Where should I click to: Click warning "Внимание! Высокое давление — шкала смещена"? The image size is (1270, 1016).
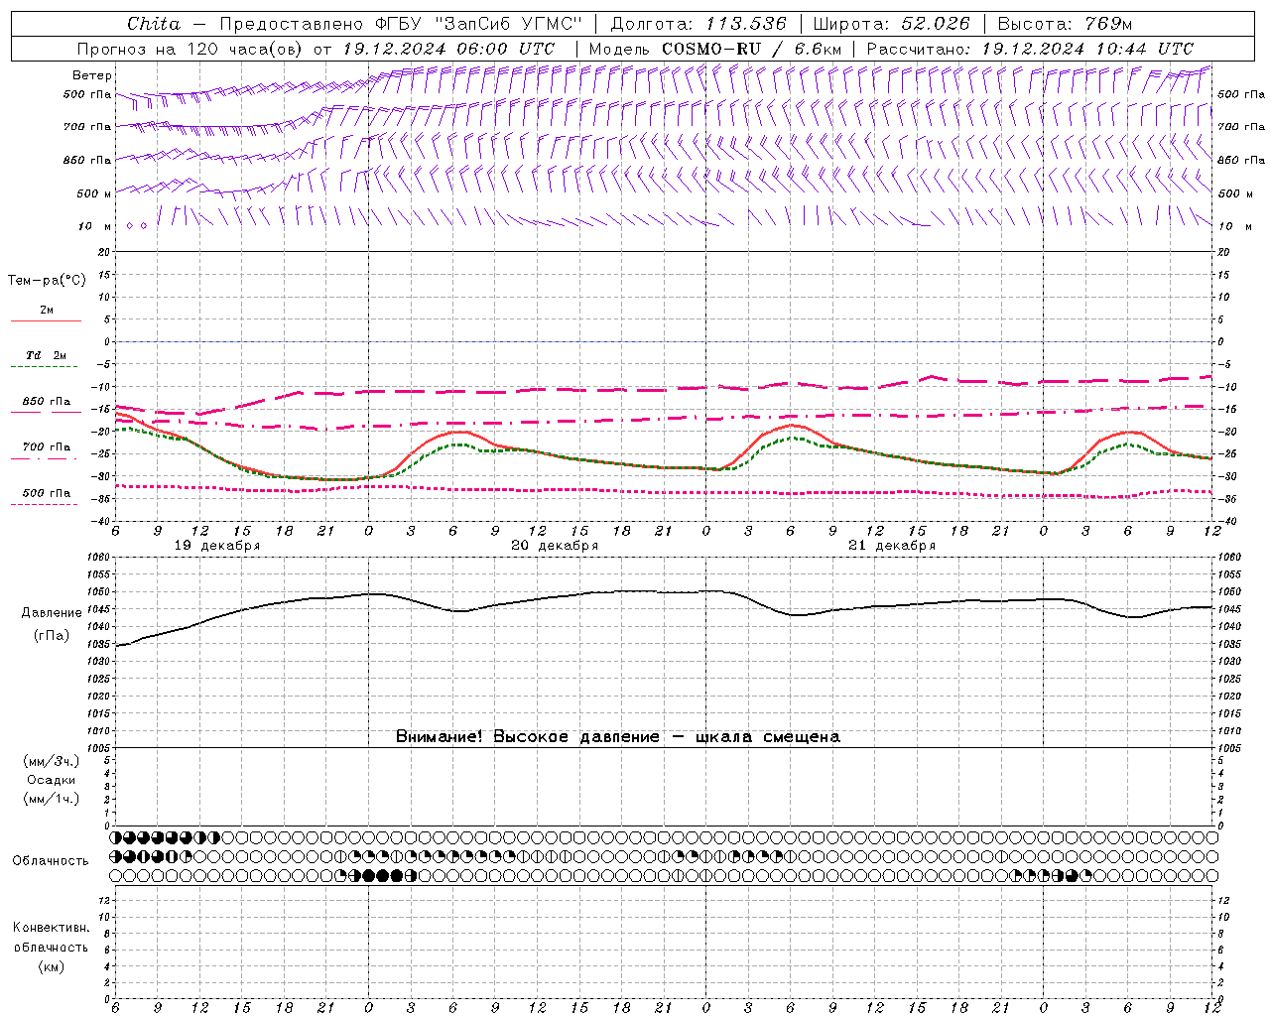click(x=618, y=736)
